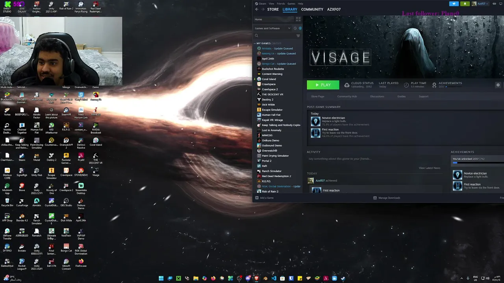This screenshot has height=283, width=504.
Task: Open GOG GALAXY desktop shortcut
Action: [22, 7]
